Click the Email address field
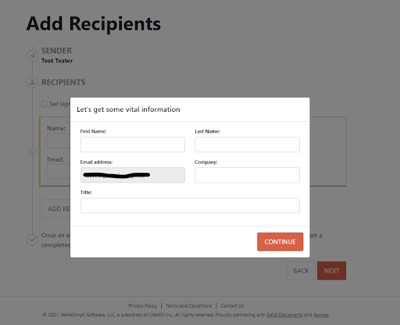400x325 pixels. pyautogui.click(x=133, y=175)
